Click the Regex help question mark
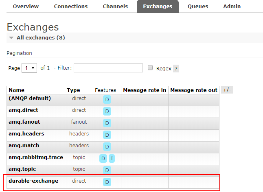Screen dimensions: 263x192 [176, 69]
